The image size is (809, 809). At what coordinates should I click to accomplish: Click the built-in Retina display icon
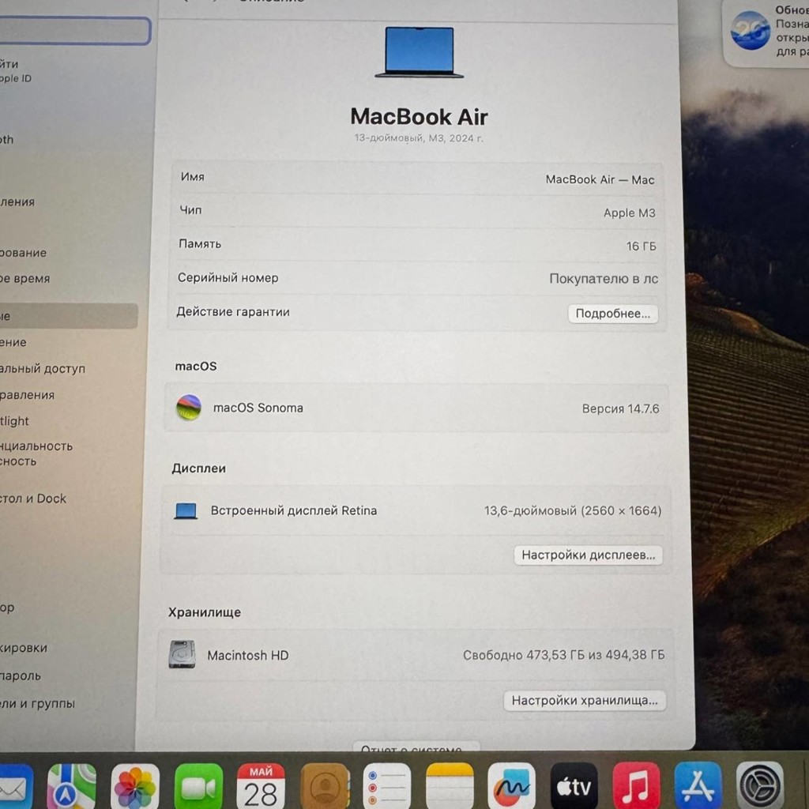pyautogui.click(x=186, y=511)
